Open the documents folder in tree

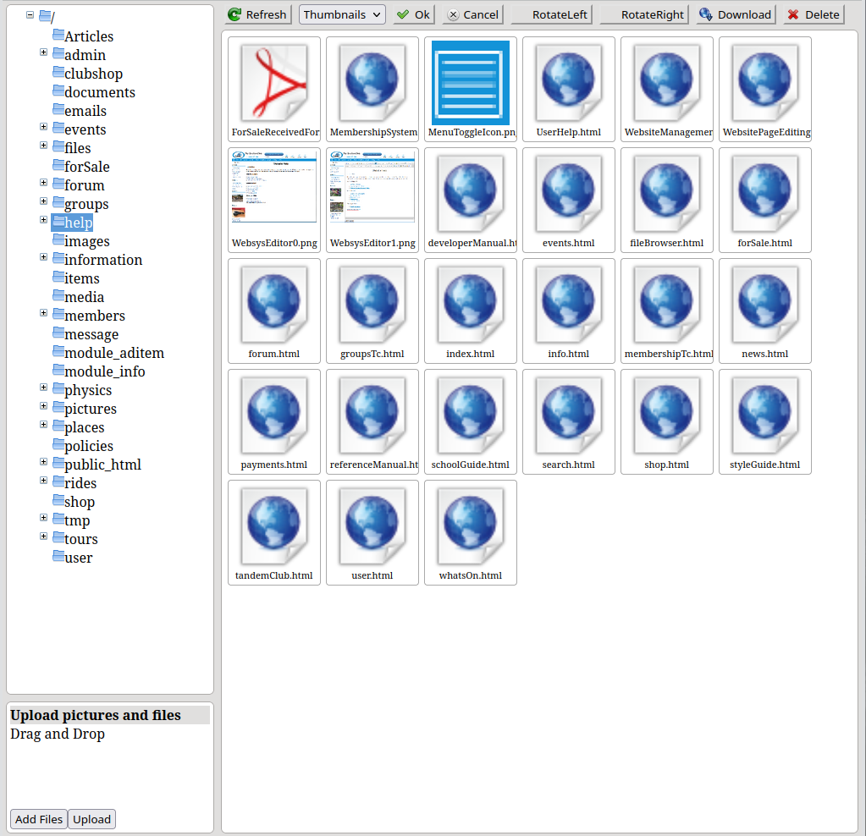click(x=99, y=92)
